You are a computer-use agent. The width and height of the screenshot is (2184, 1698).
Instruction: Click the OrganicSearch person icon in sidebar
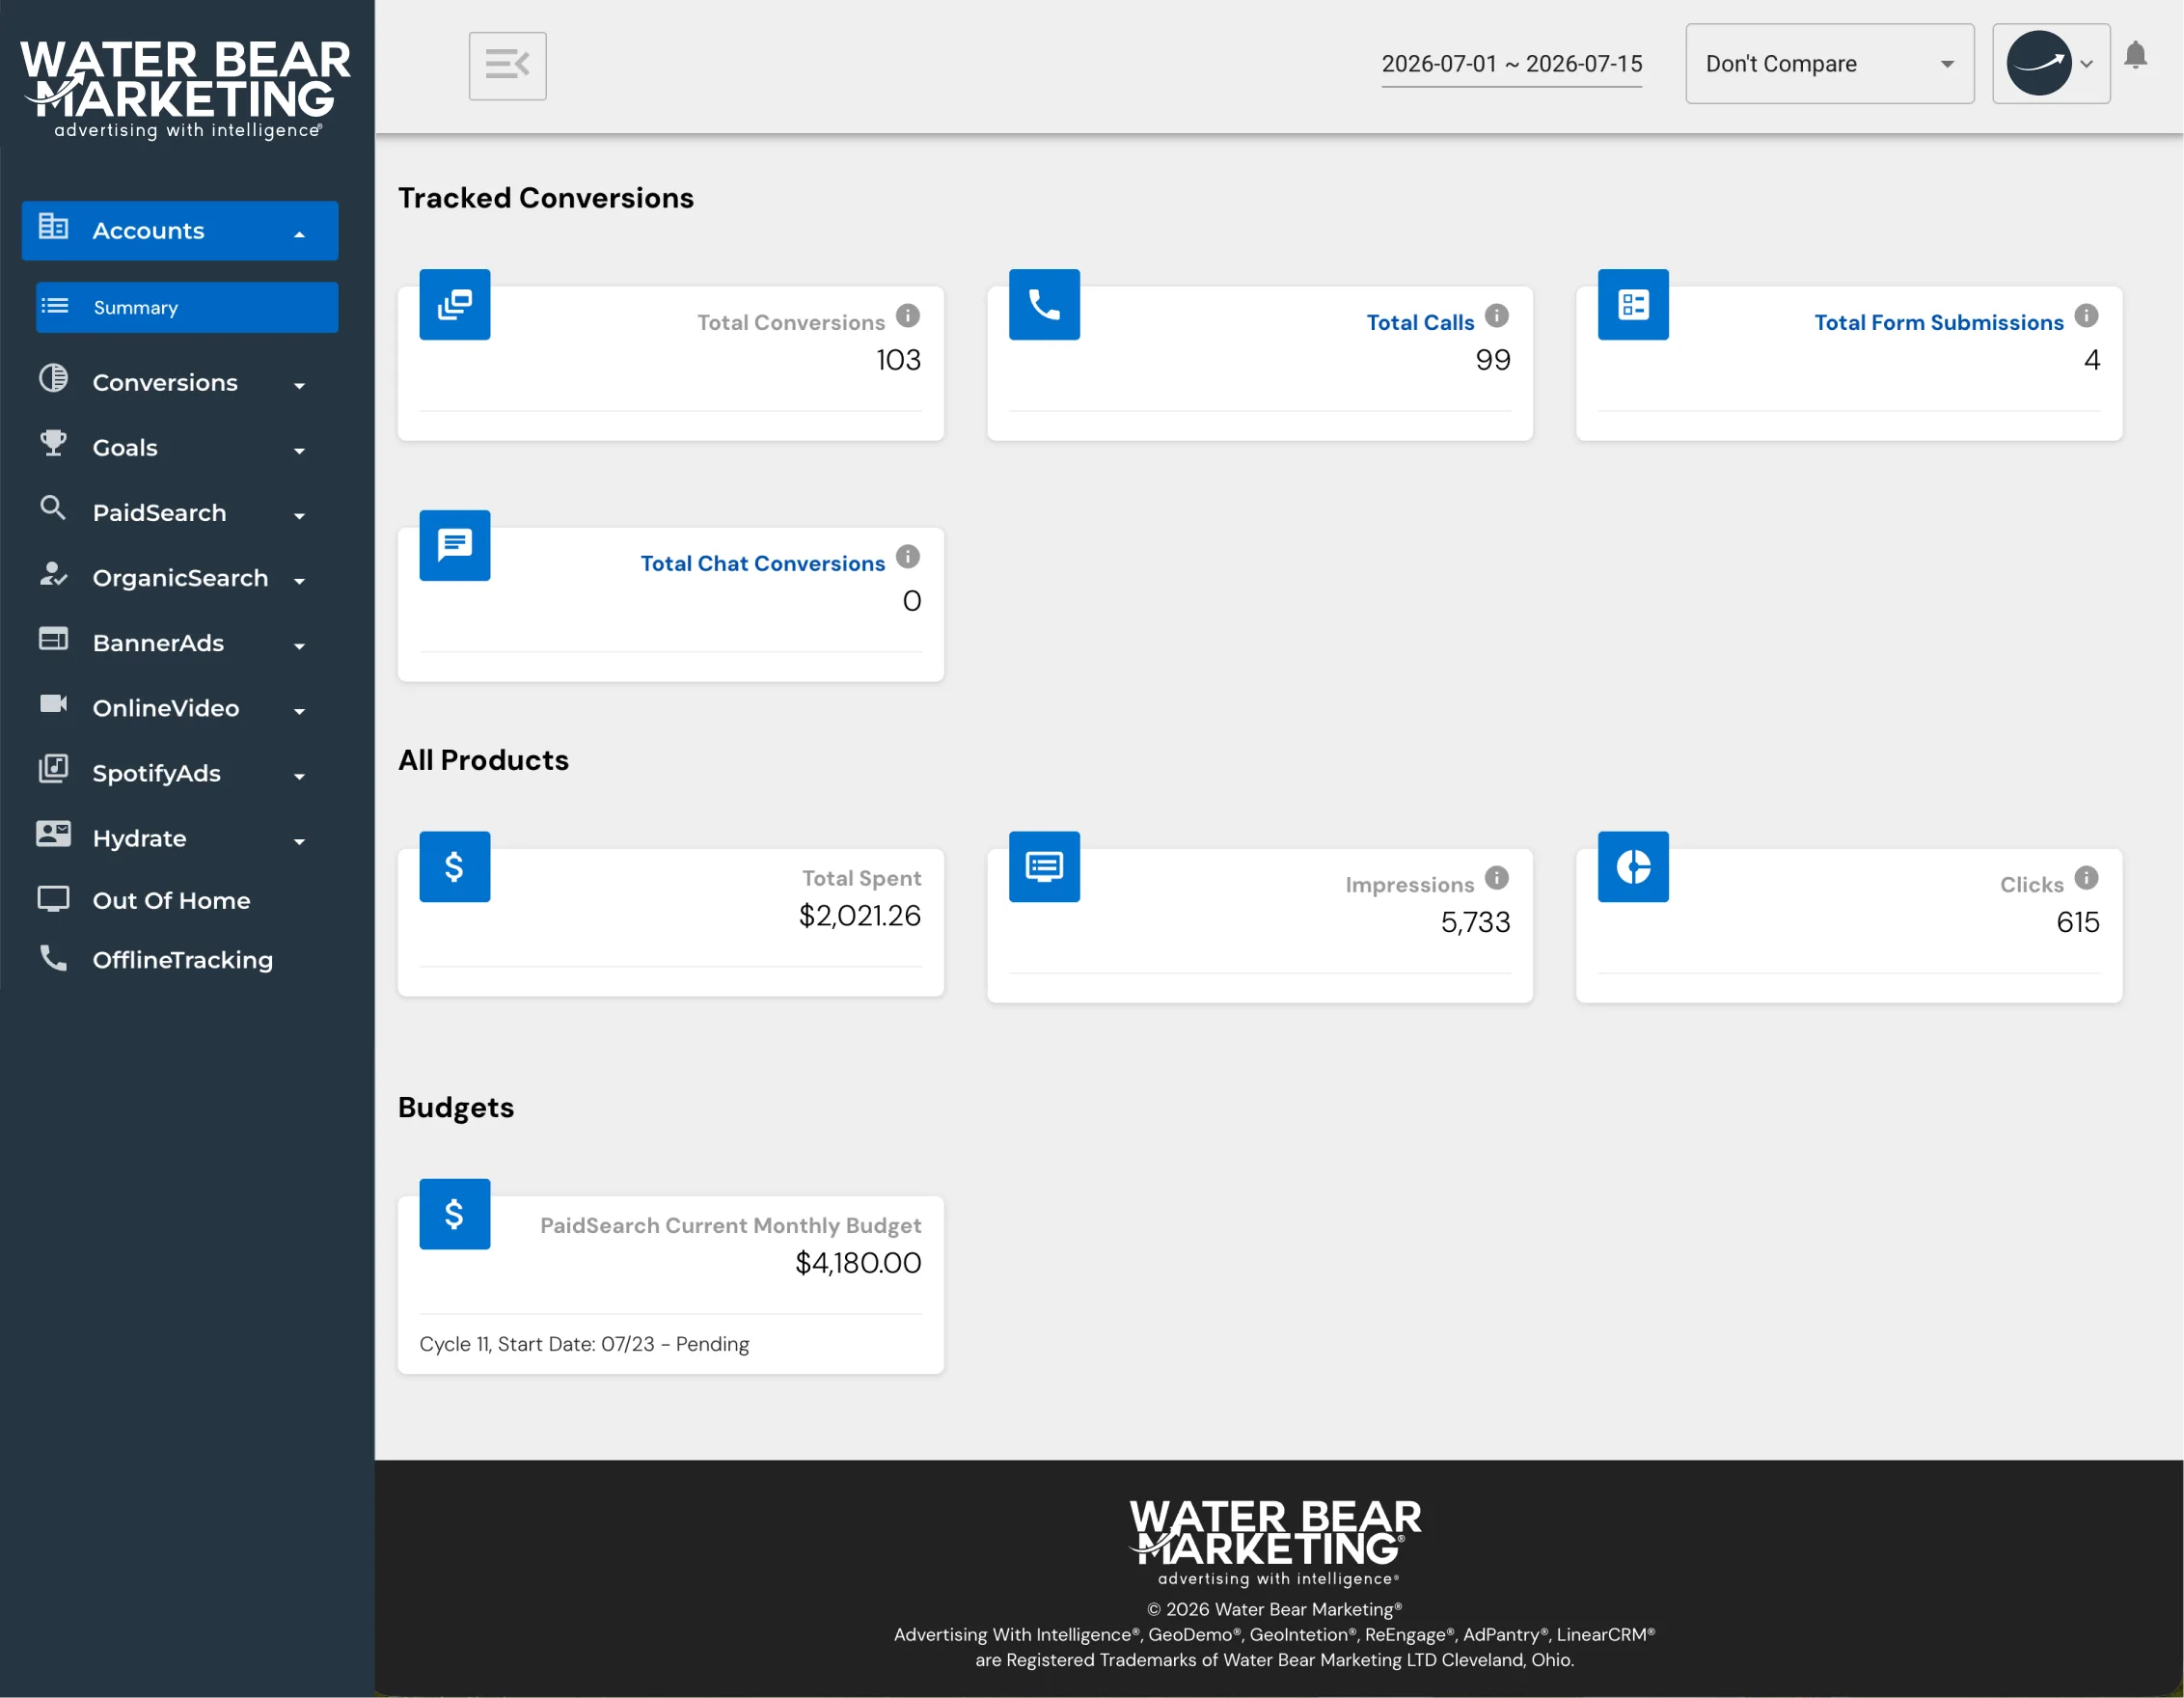point(53,574)
